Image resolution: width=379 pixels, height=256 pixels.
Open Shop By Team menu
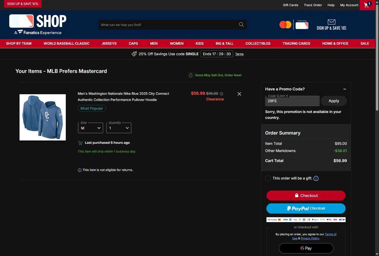coord(19,44)
